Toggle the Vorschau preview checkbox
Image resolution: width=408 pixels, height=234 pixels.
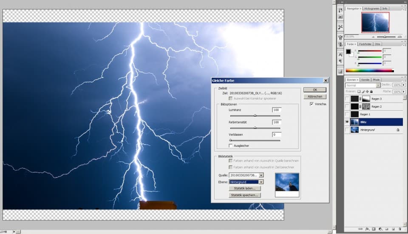(312, 104)
